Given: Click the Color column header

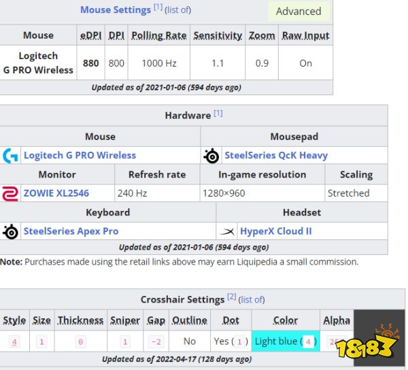Looking at the screenshot, I should (286, 320).
